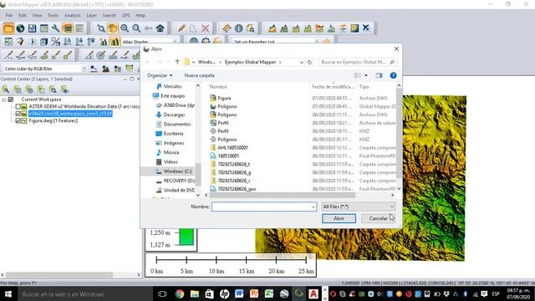535x301 pixels.
Task: Open Google Chrome from the taskbar
Action: click(x=180, y=293)
